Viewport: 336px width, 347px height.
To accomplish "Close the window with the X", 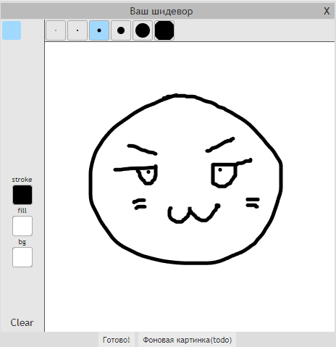I will [x=327, y=11].
